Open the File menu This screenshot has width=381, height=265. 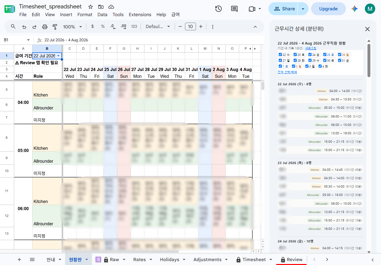[23, 15]
